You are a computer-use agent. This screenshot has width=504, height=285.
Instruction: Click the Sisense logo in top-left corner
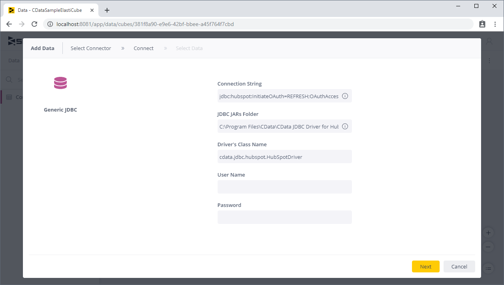pos(12,41)
